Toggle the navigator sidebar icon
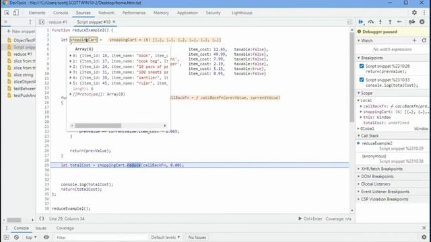Screen dimensions: 431x242 tap(42, 22)
